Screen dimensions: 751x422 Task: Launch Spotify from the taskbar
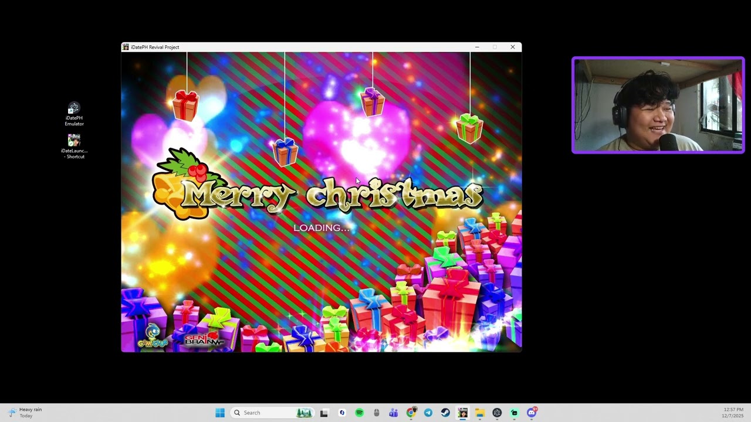pyautogui.click(x=359, y=413)
